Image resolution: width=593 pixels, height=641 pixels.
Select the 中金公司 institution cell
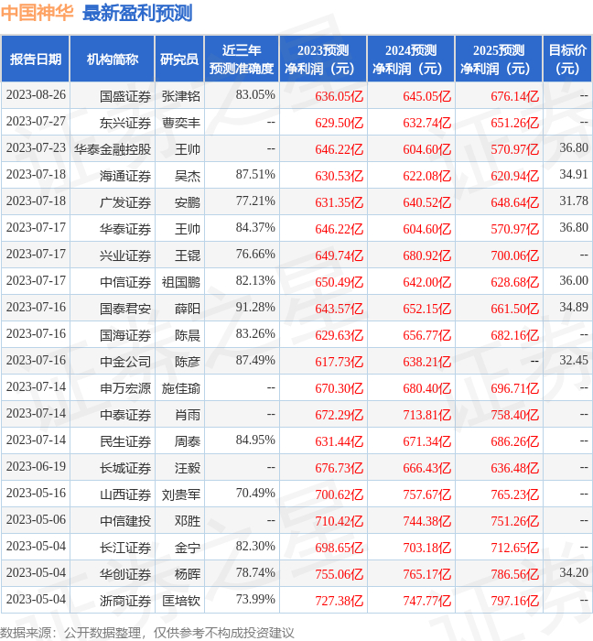[125, 362]
